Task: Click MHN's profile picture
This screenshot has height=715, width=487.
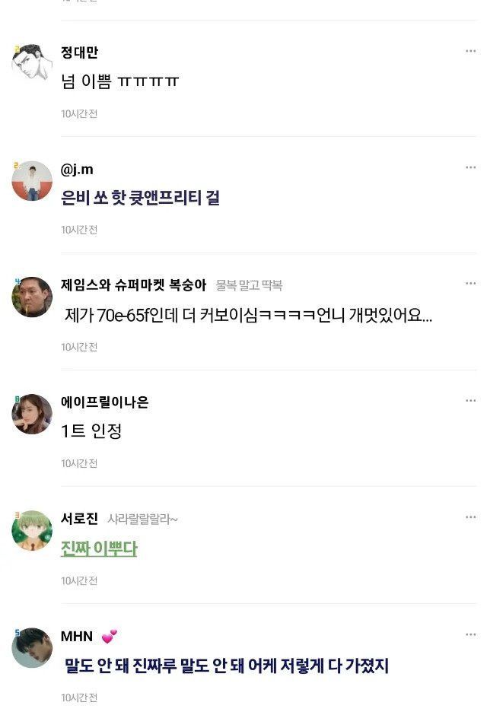Action: coord(32,648)
